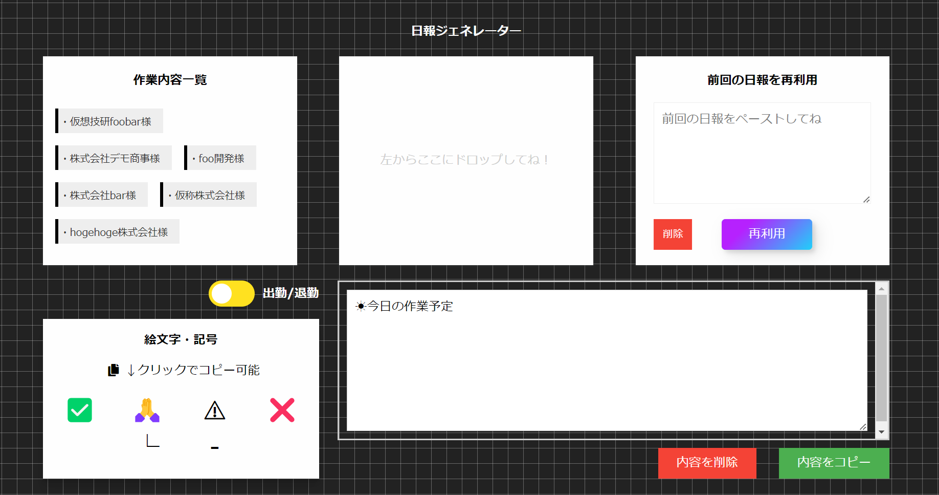Pick the foo開発様 item
Viewport: 939px width, 495px height.
[x=220, y=158]
